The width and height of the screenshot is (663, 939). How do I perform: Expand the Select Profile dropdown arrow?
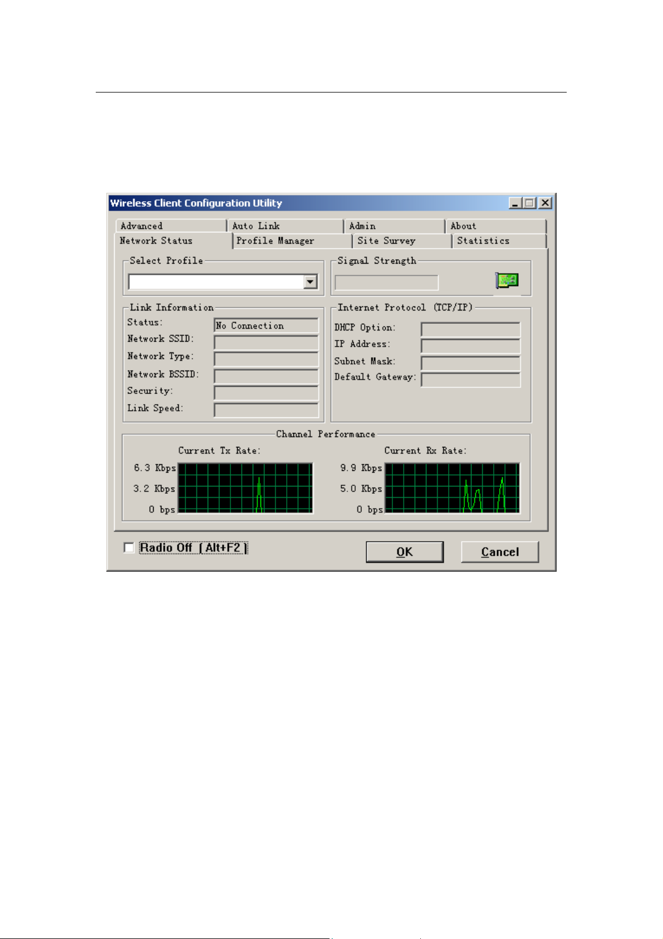(x=311, y=282)
